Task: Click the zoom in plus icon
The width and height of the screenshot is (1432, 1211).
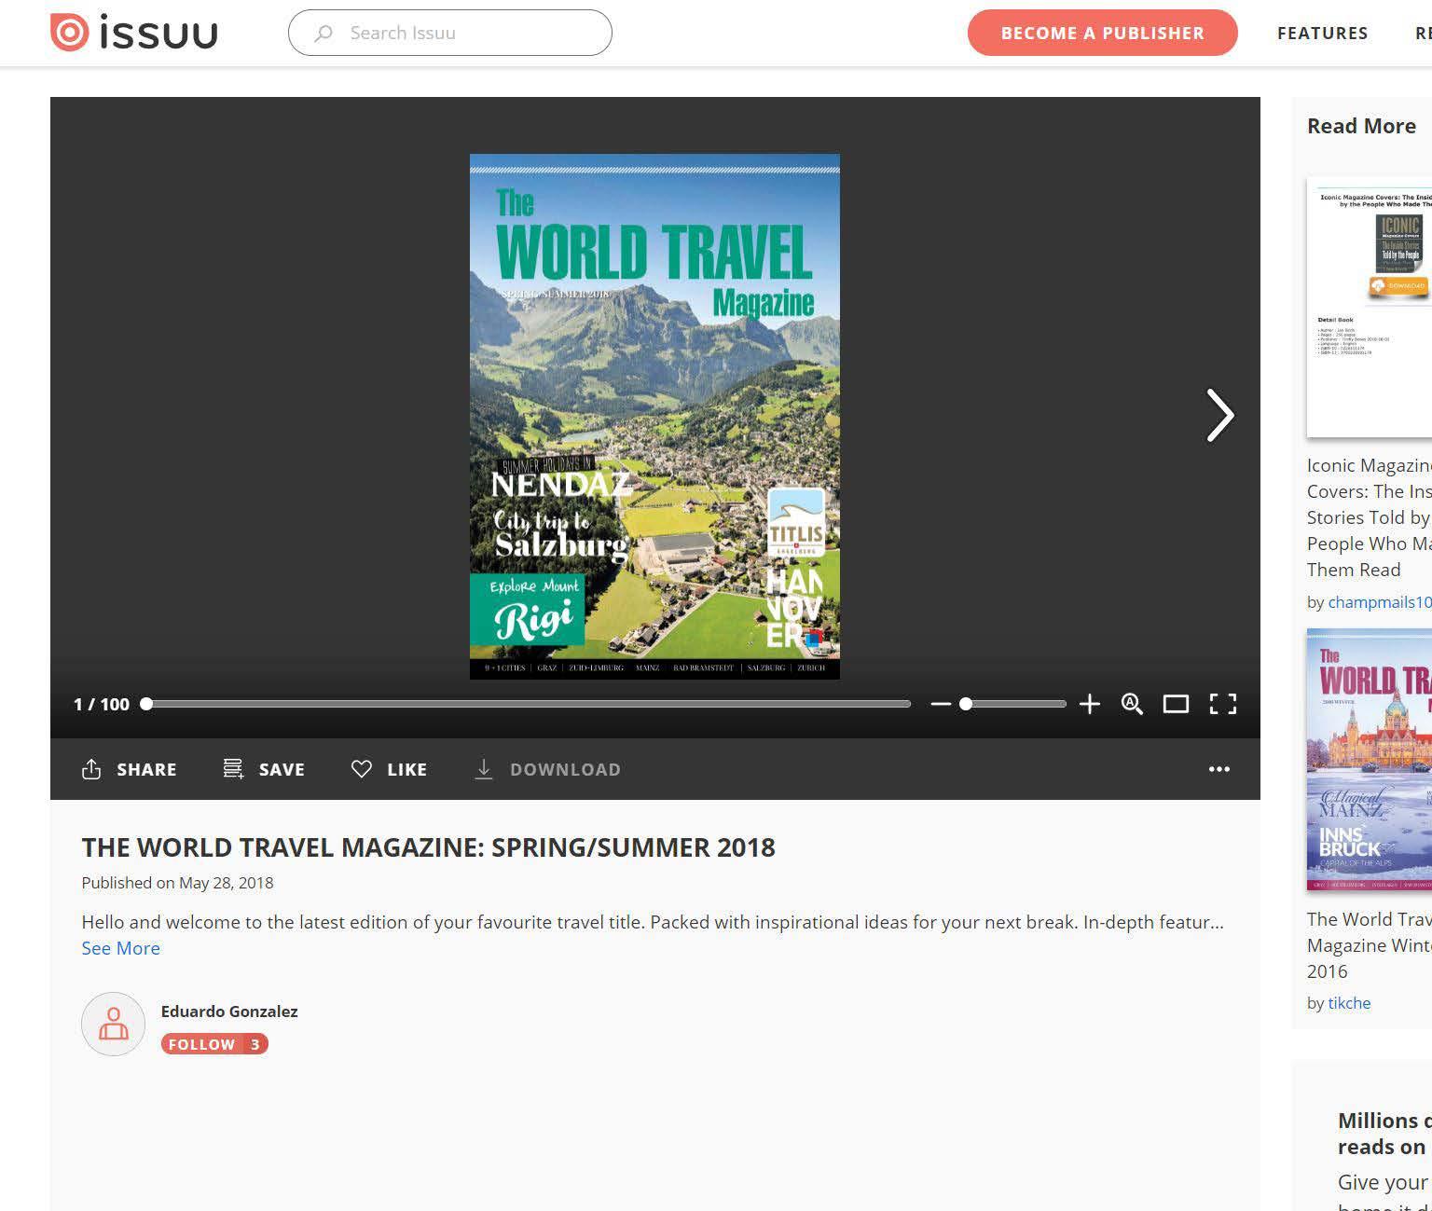Action: pyautogui.click(x=1089, y=704)
